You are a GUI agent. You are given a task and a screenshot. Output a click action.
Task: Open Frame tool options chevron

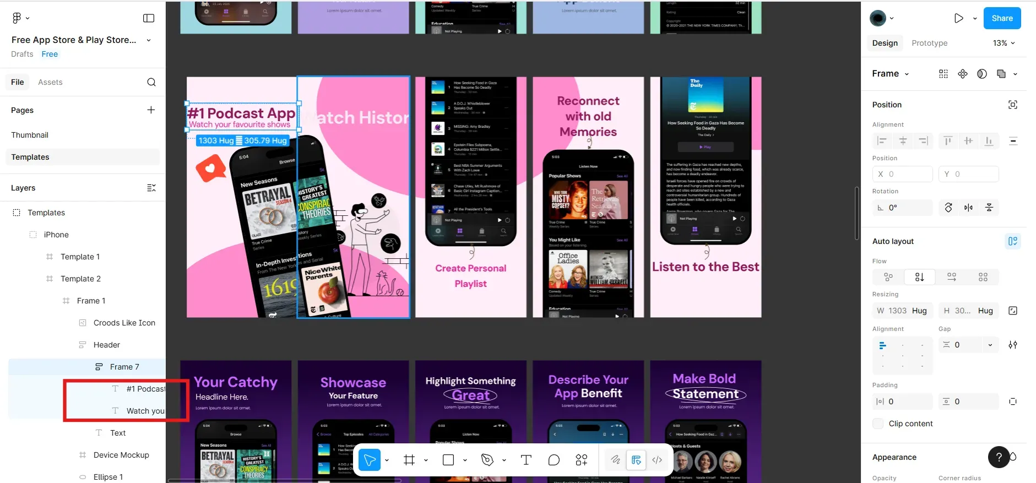(x=426, y=460)
